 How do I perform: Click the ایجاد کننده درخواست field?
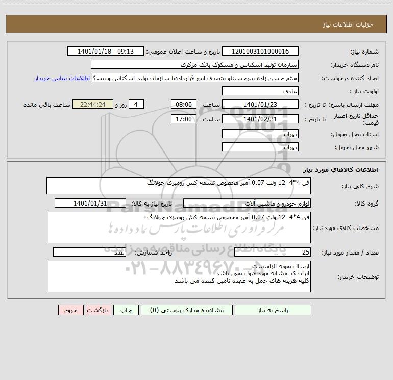tap(195, 78)
